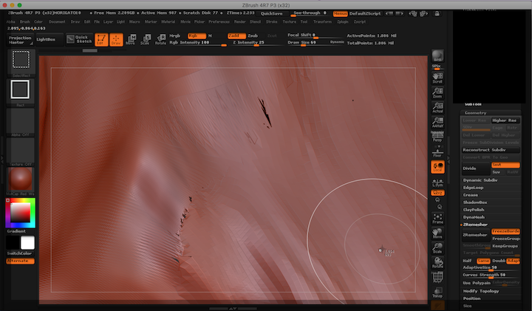The image size is (532, 311).
Task: Toggle the L.Sym icon
Action: (437, 183)
